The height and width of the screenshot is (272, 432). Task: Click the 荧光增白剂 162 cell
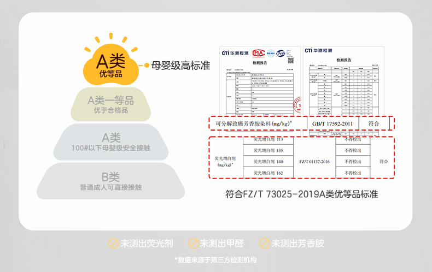tap(268, 173)
